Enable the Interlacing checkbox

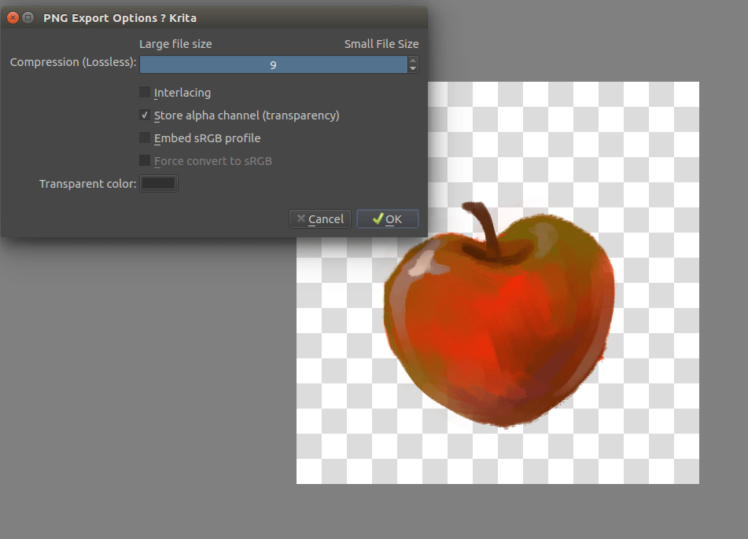coord(144,92)
